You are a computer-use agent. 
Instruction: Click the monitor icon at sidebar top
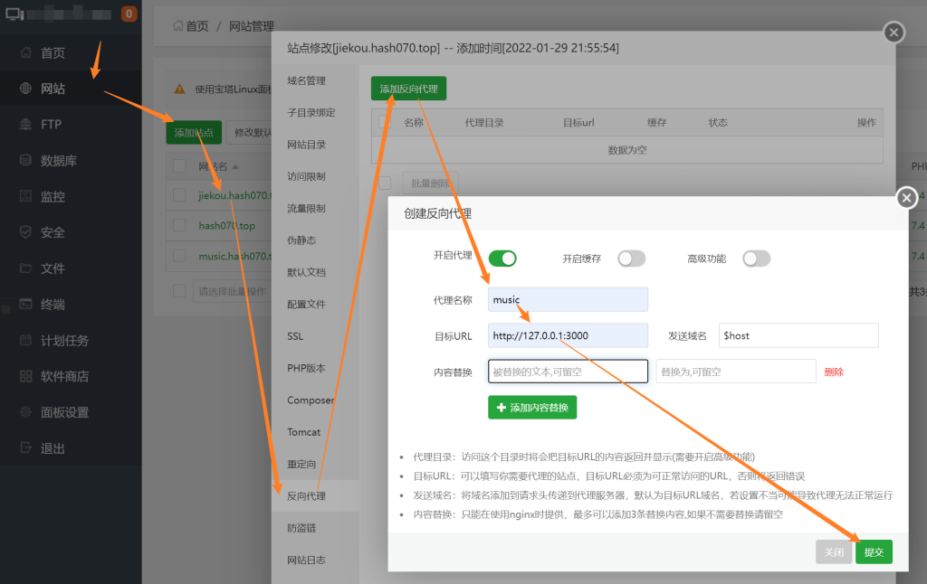pos(14,14)
